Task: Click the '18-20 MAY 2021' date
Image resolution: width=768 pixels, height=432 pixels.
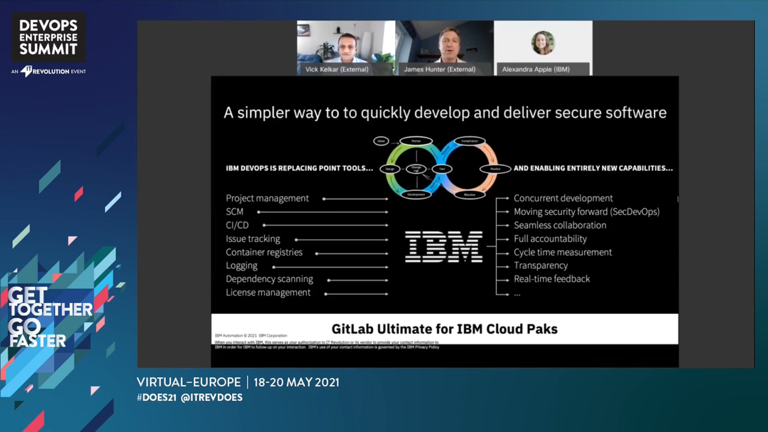Action: tap(296, 382)
